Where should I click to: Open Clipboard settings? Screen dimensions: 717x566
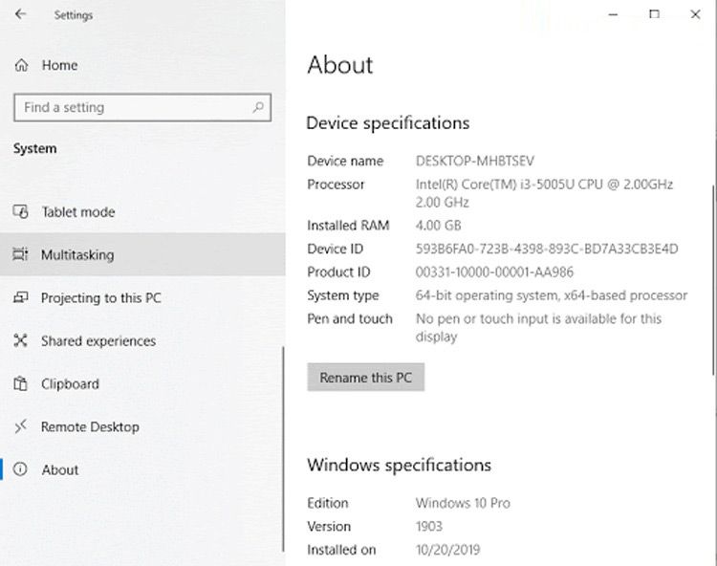point(142,383)
